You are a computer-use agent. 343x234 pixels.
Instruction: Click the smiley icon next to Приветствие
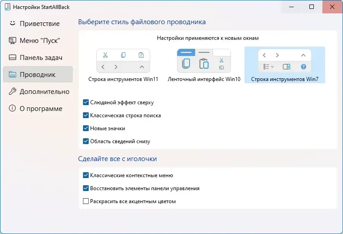click(x=13, y=23)
